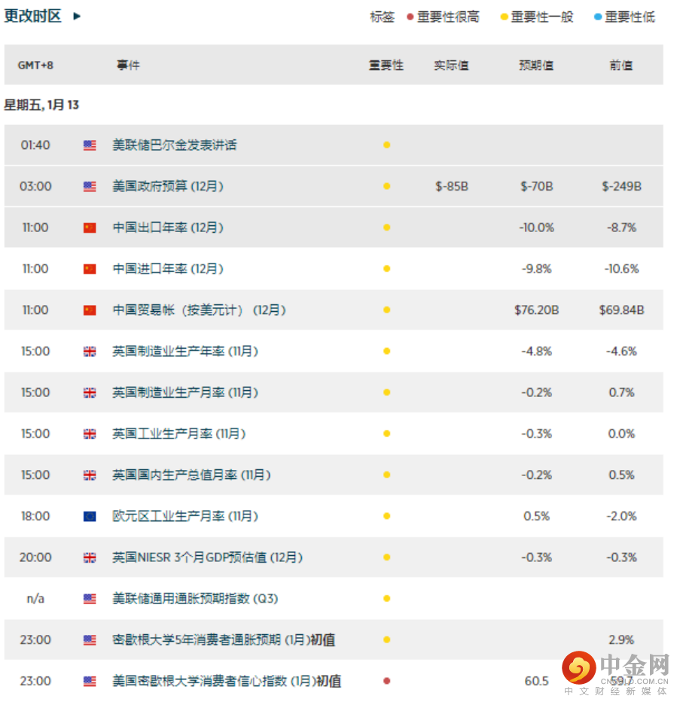This screenshot has width=680, height=705.
Task: Click the blue 重要性低 legend dot
Action: point(598,17)
